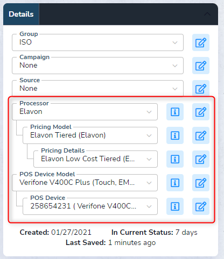The width and height of the screenshot is (224, 259).
Task: Click the edit icon beside Campaign
Action: point(201,66)
